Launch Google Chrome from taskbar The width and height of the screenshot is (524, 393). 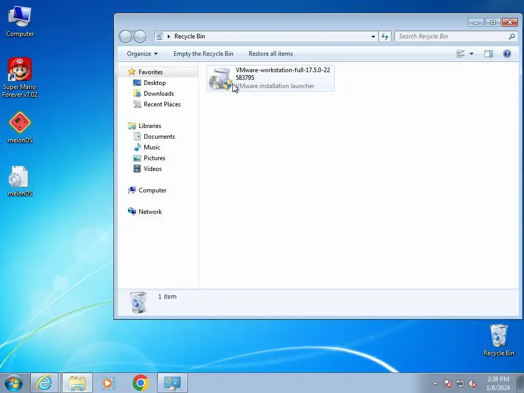[140, 383]
